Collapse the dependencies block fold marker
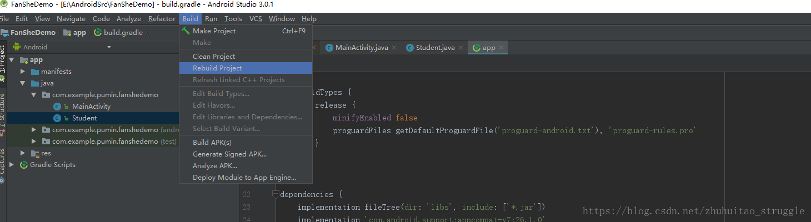811x222 pixels. click(x=275, y=195)
